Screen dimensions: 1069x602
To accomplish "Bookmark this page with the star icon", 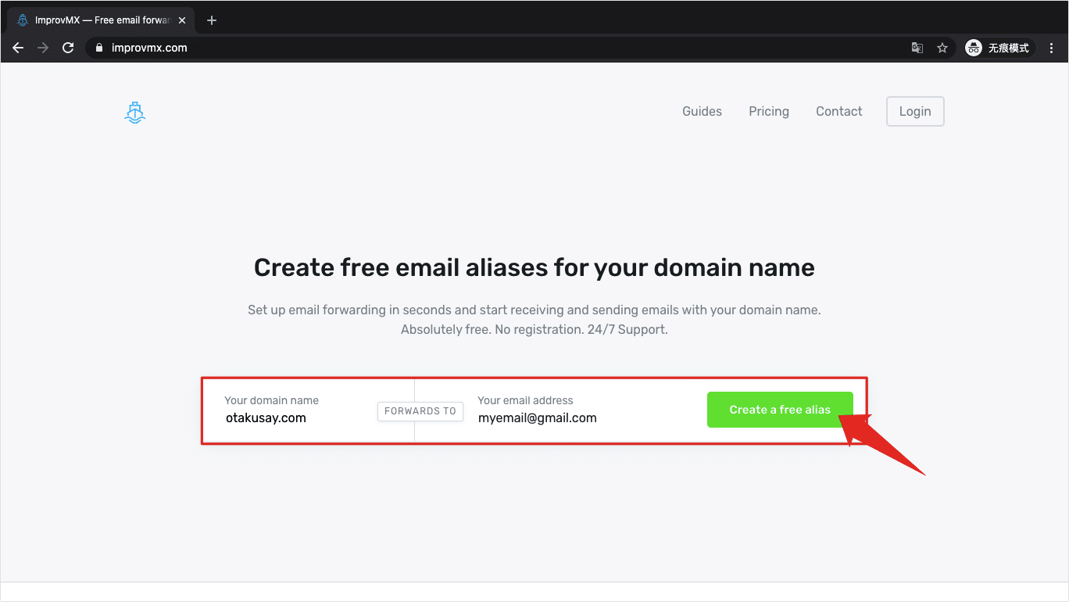I will click(942, 48).
